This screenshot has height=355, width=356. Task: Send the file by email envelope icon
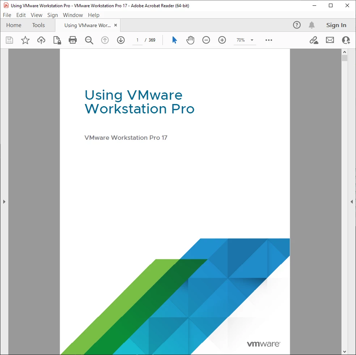click(x=330, y=40)
